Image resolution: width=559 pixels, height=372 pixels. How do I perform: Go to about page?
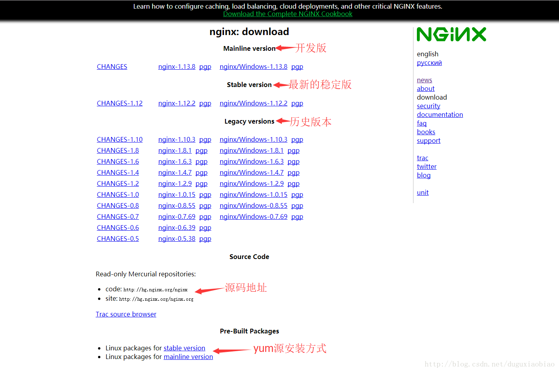tap(426, 89)
